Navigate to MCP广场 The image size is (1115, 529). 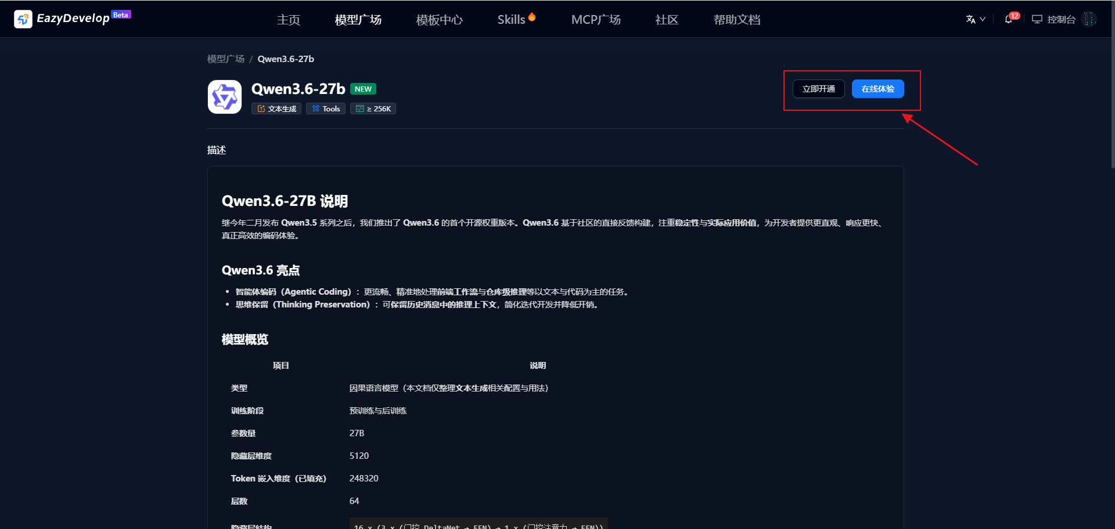click(596, 20)
